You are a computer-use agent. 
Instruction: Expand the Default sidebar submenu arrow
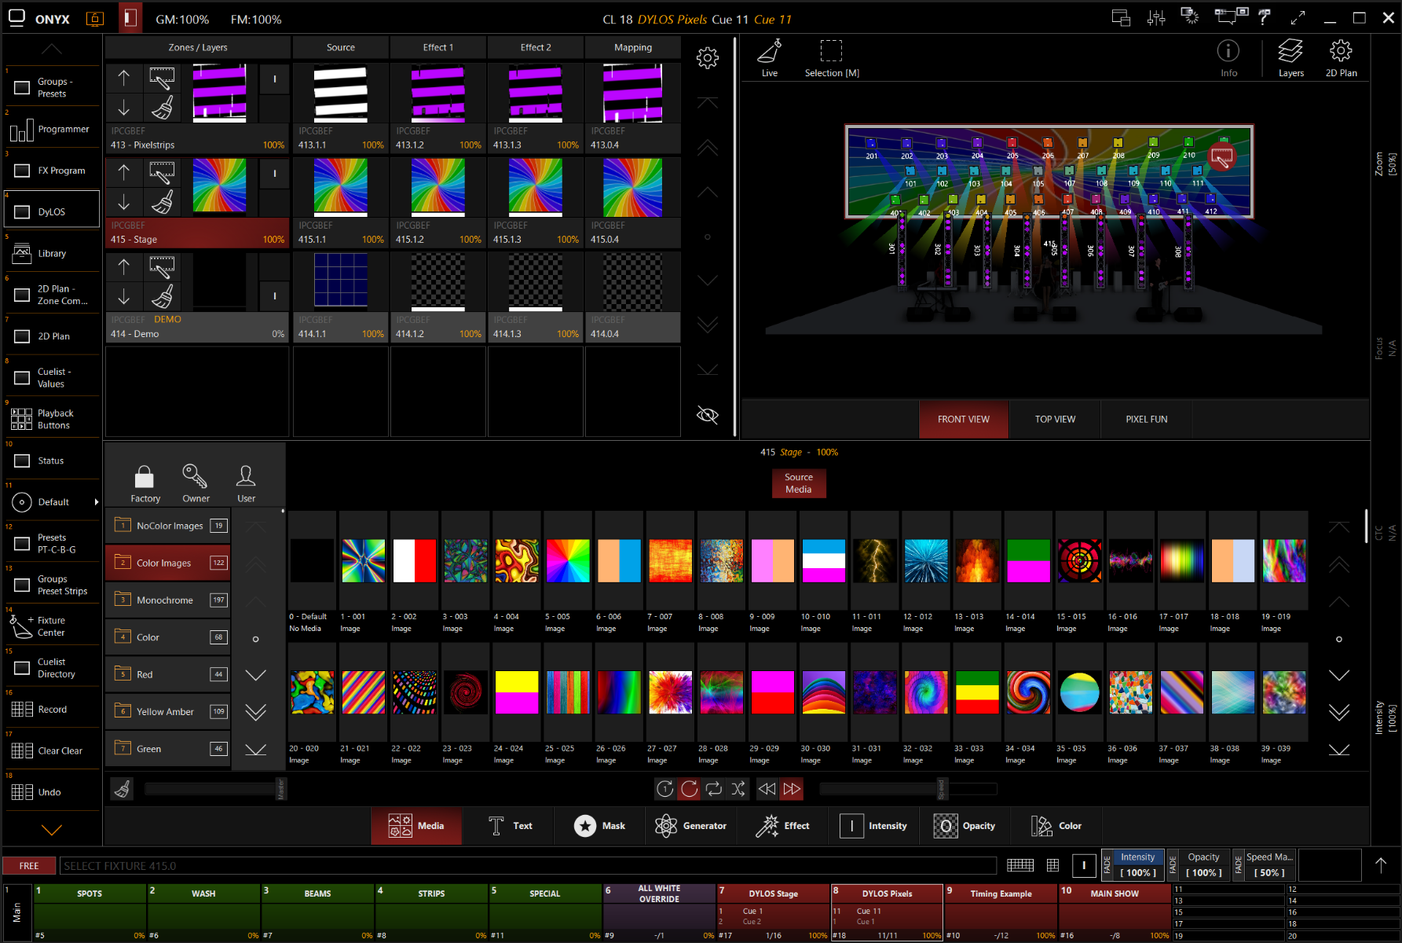97,502
